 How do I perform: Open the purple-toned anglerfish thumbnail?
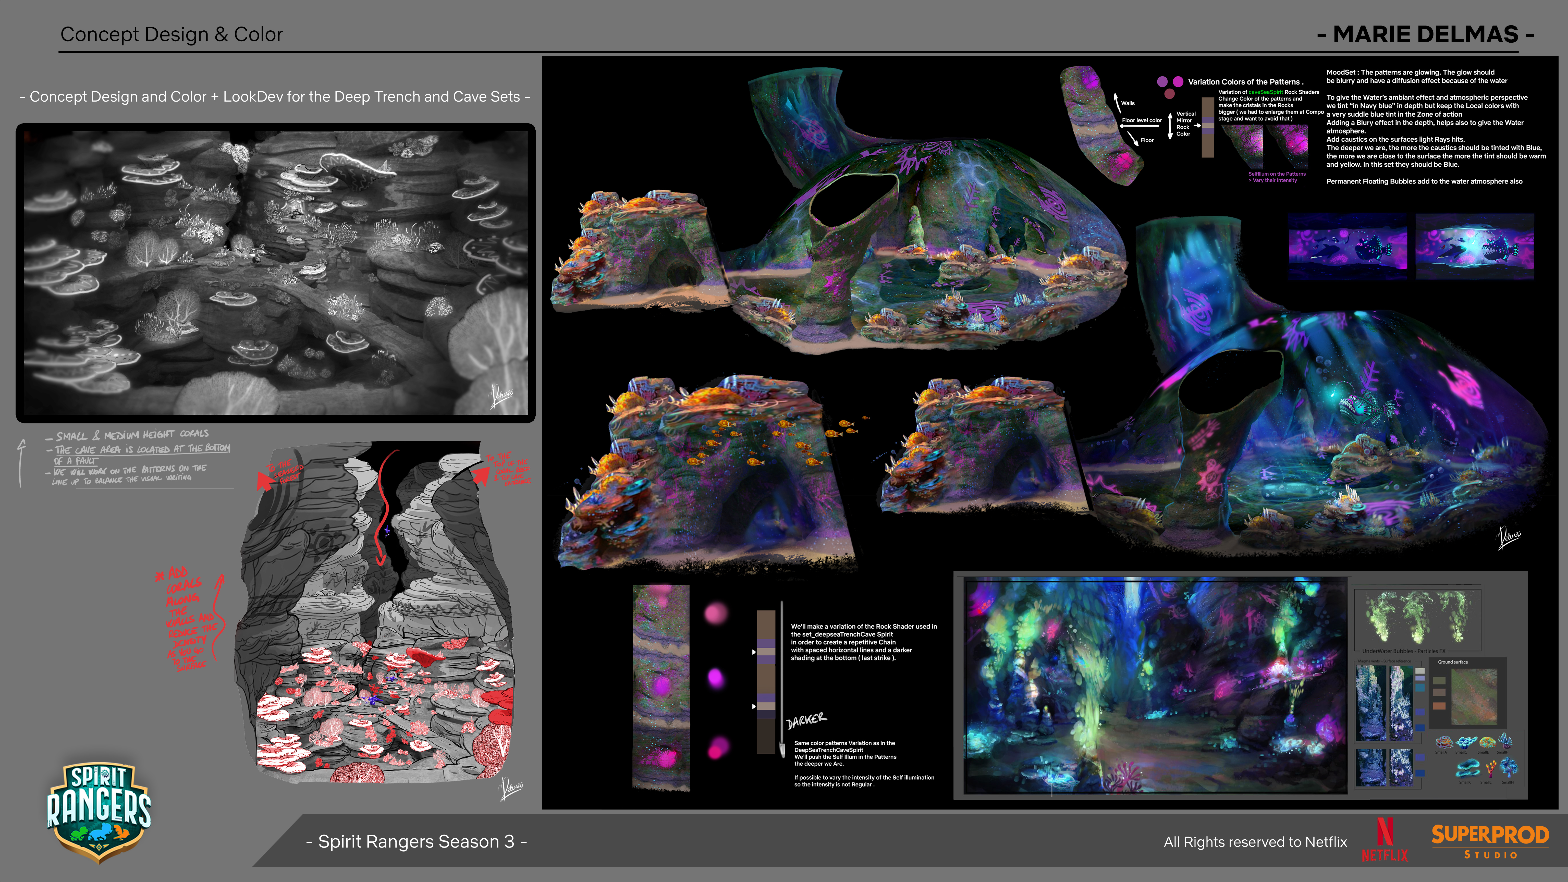pyautogui.click(x=1348, y=247)
